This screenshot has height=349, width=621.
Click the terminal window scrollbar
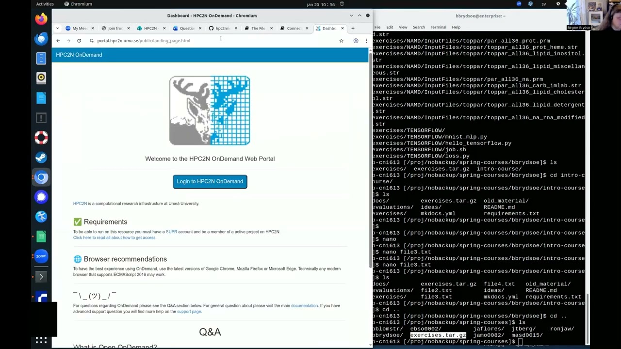tap(587, 317)
